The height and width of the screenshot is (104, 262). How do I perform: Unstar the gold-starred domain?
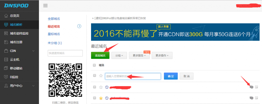click(x=101, y=98)
